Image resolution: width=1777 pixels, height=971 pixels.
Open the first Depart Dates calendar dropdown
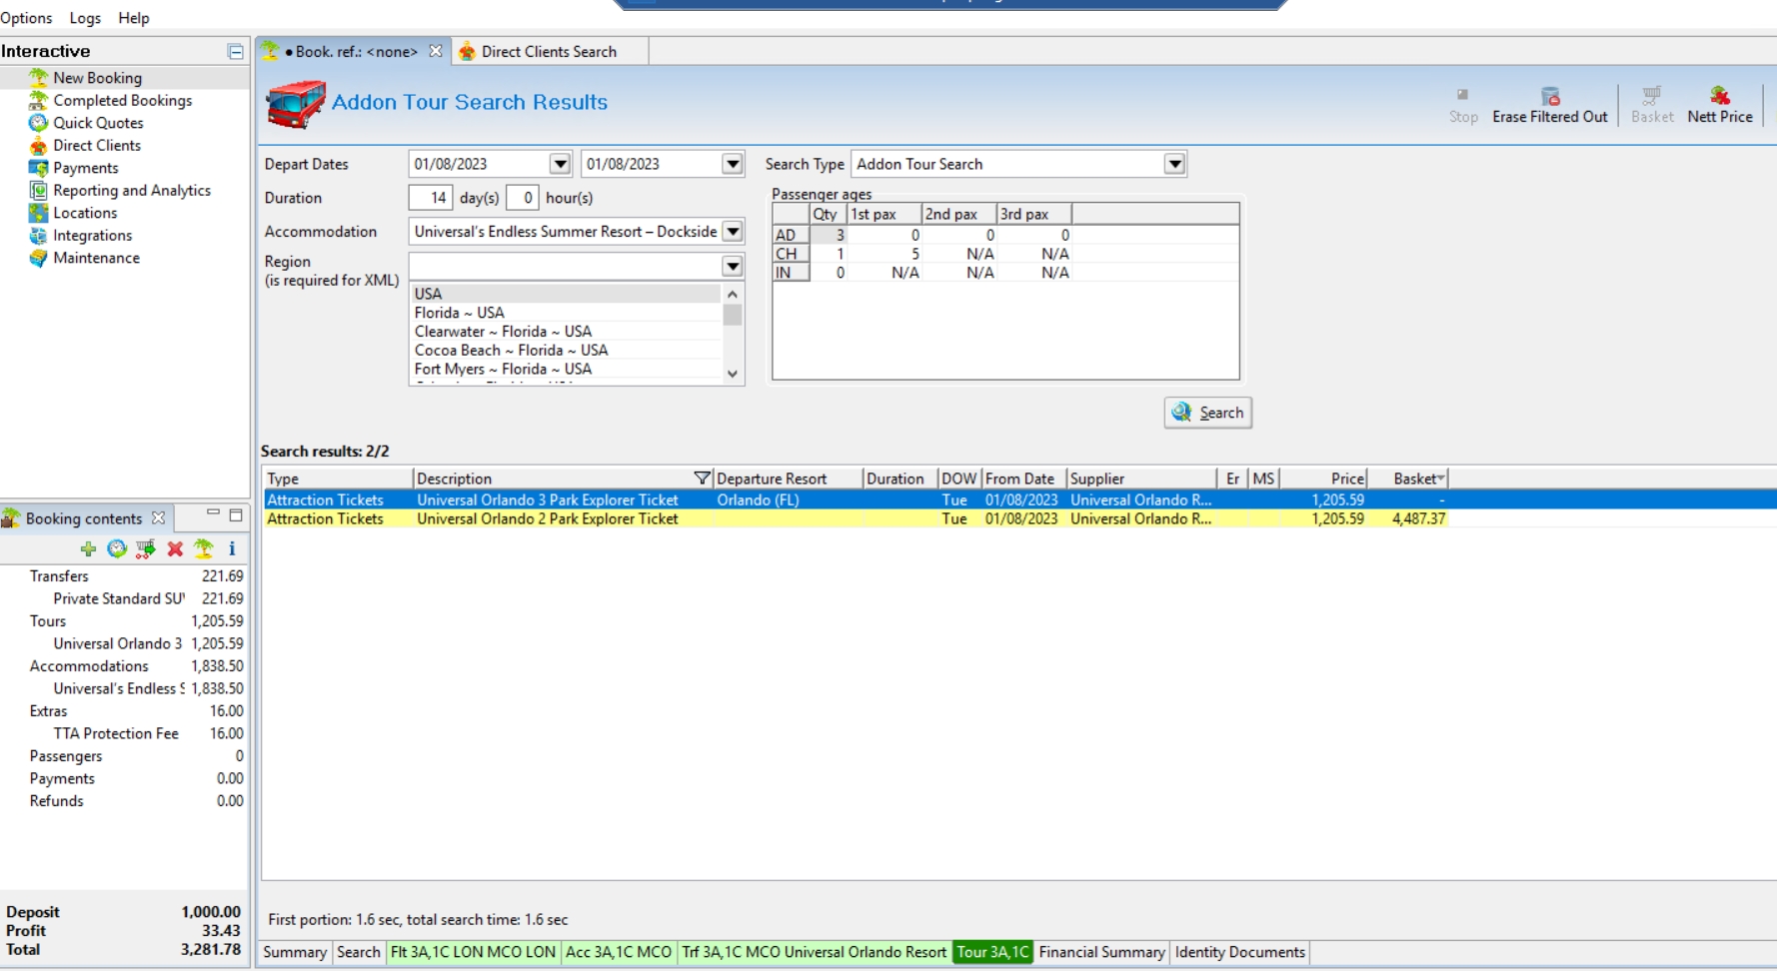[560, 164]
